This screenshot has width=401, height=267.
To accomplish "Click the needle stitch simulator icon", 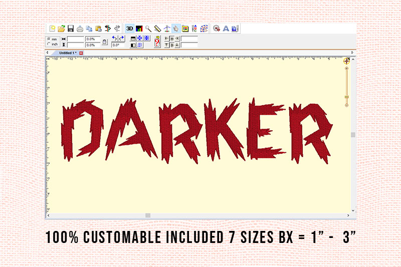I will click(167, 29).
